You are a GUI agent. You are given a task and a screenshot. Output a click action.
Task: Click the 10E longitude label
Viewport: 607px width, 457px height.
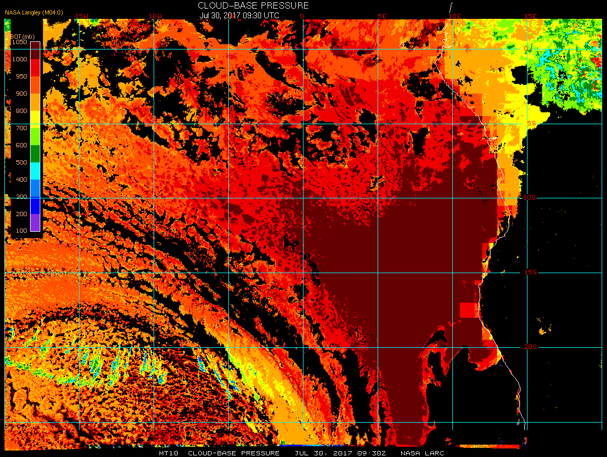click(x=455, y=16)
